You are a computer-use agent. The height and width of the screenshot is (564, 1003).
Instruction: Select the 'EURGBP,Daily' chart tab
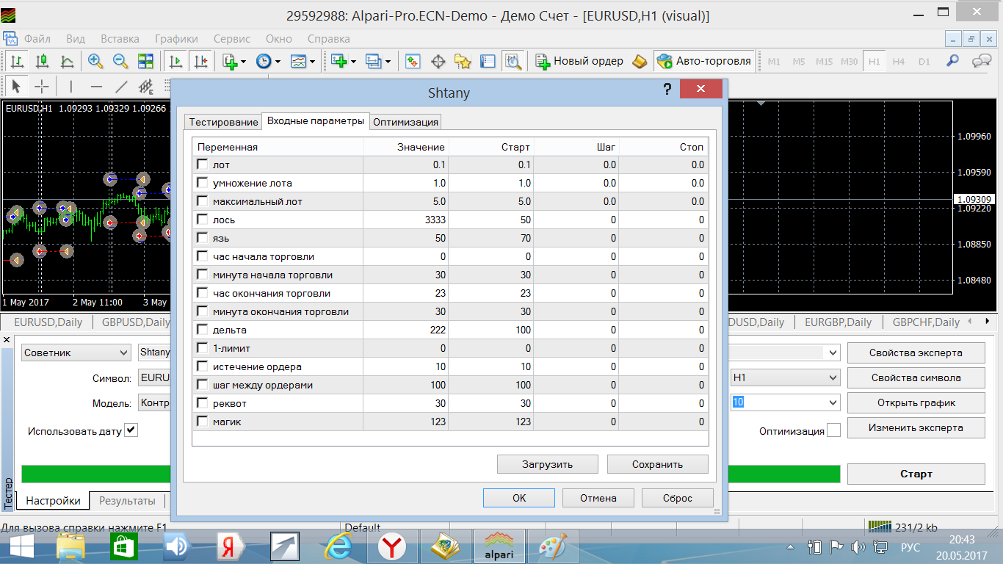(838, 322)
